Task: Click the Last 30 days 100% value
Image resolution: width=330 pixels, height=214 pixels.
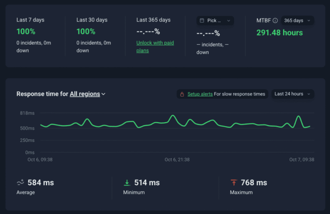Action: tap(86, 31)
